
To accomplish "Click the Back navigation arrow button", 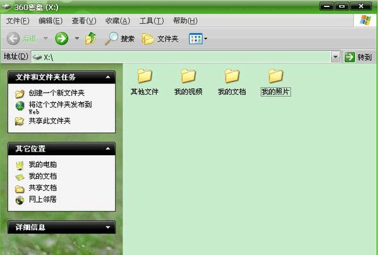I will coord(21,39).
